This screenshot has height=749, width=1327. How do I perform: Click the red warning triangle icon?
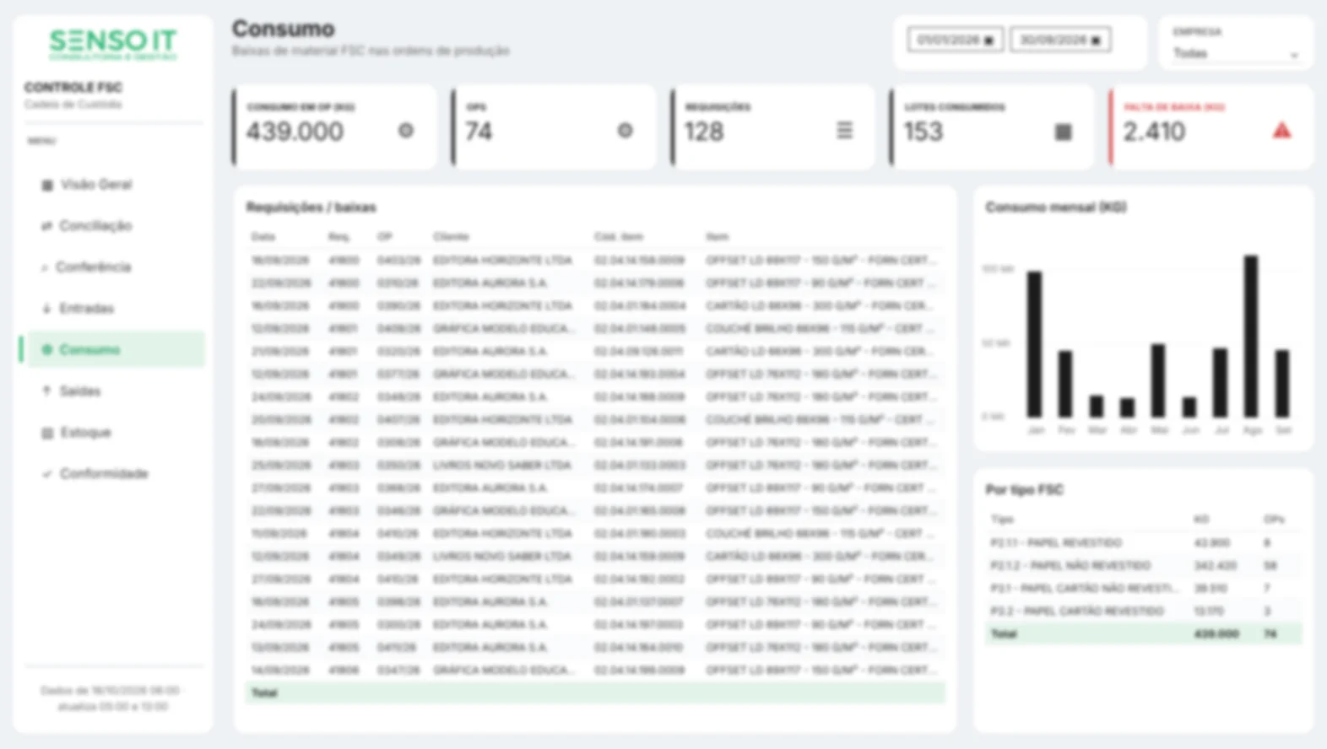pos(1281,131)
